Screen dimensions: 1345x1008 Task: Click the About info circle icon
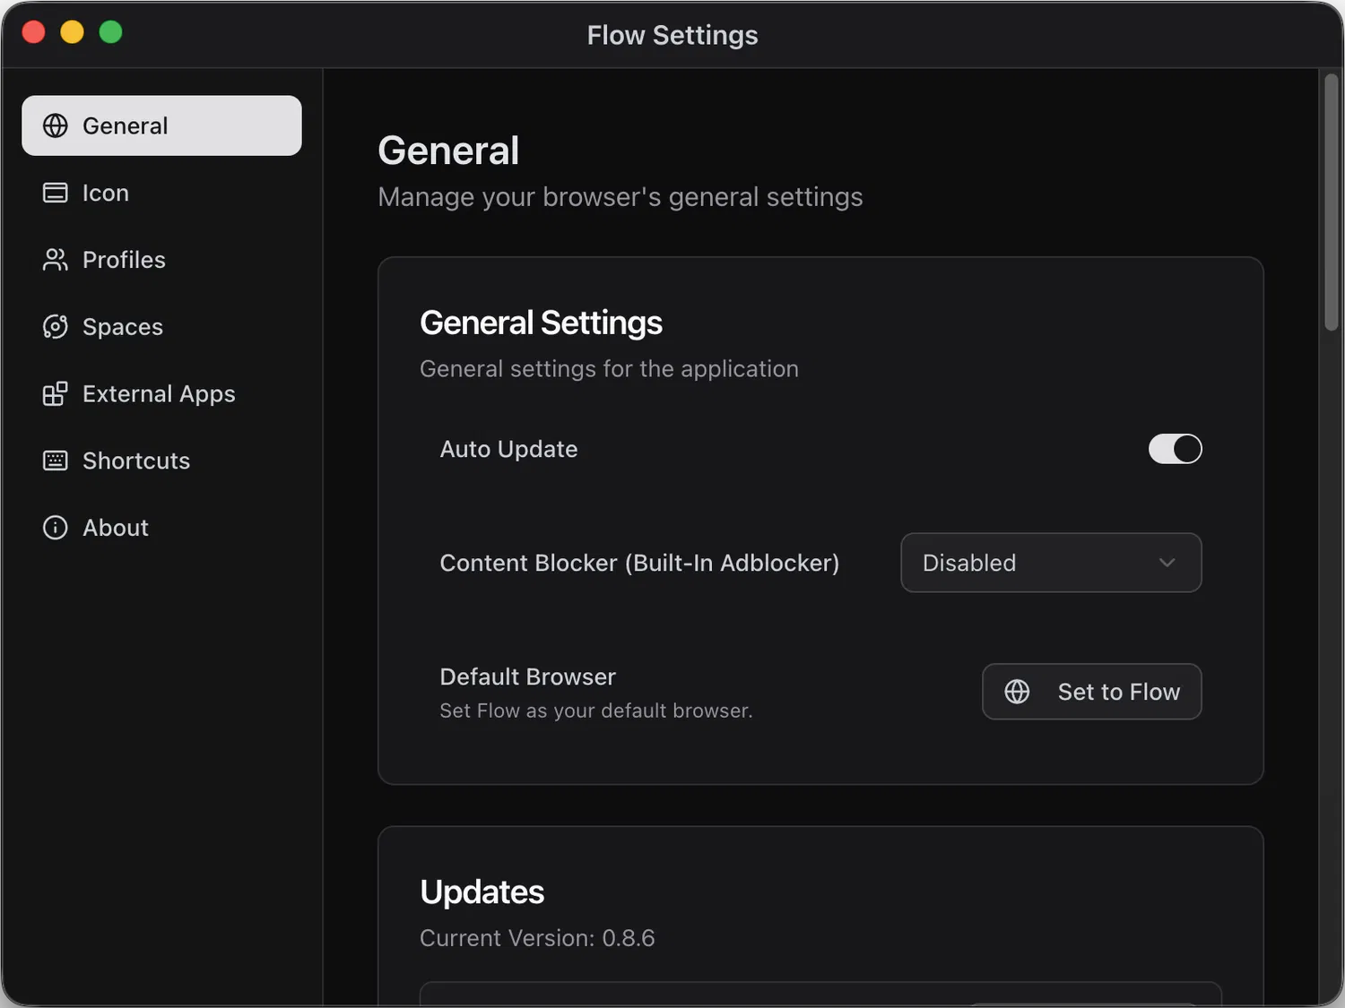56,528
